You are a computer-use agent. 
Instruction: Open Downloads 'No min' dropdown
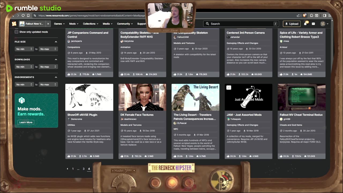(x=24, y=67)
